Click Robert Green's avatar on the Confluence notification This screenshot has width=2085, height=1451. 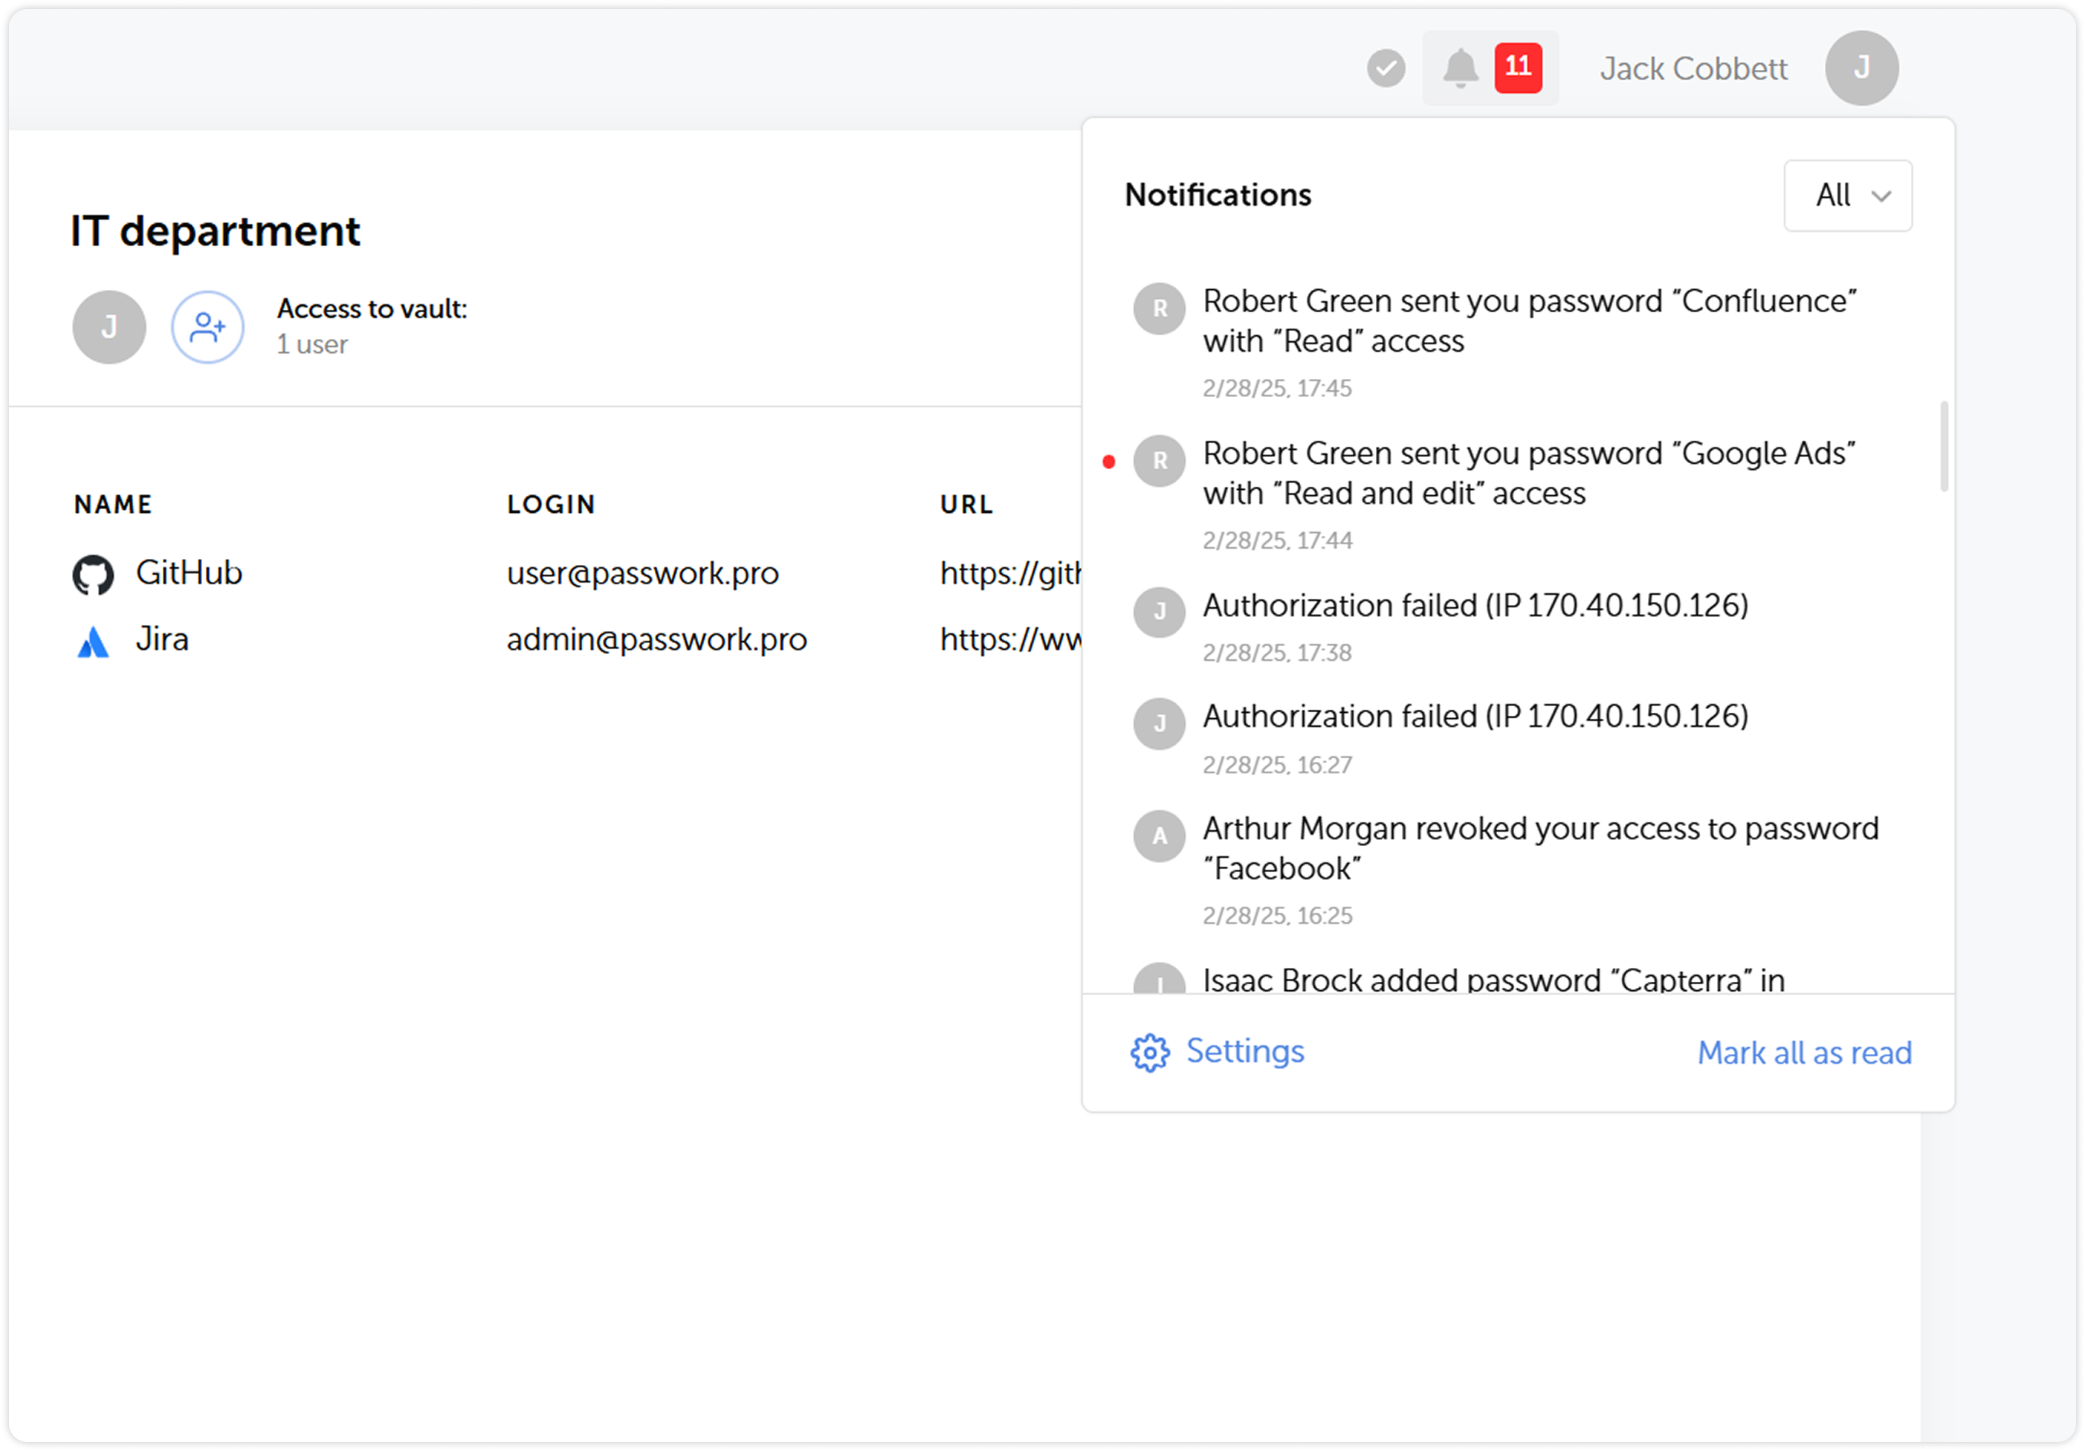pos(1159,310)
